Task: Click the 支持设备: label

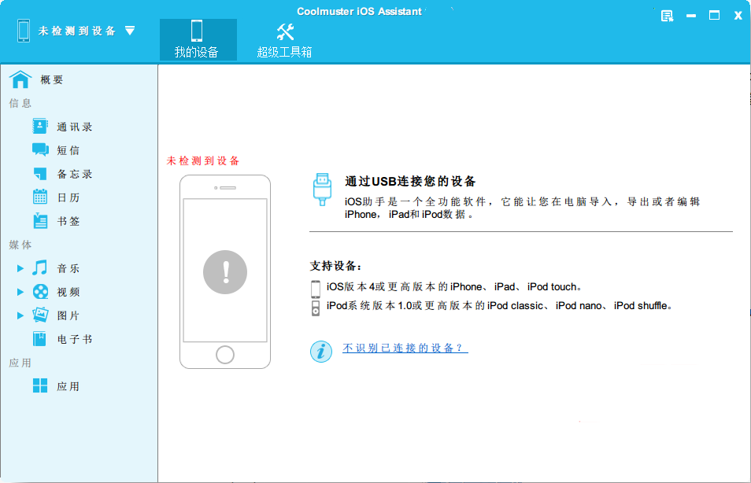Action: [336, 266]
